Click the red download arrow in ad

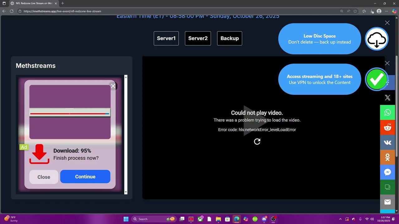(39, 154)
